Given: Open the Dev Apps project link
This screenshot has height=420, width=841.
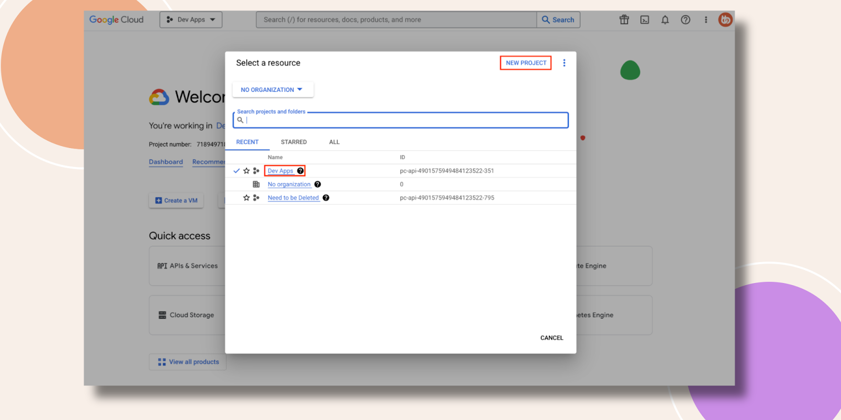Looking at the screenshot, I should pyautogui.click(x=280, y=171).
